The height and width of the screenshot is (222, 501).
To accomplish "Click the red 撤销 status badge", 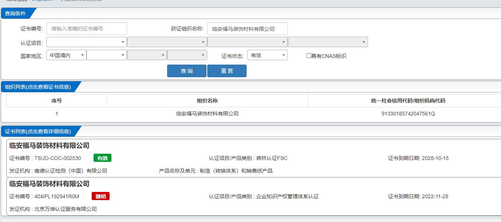I will pos(101,196).
